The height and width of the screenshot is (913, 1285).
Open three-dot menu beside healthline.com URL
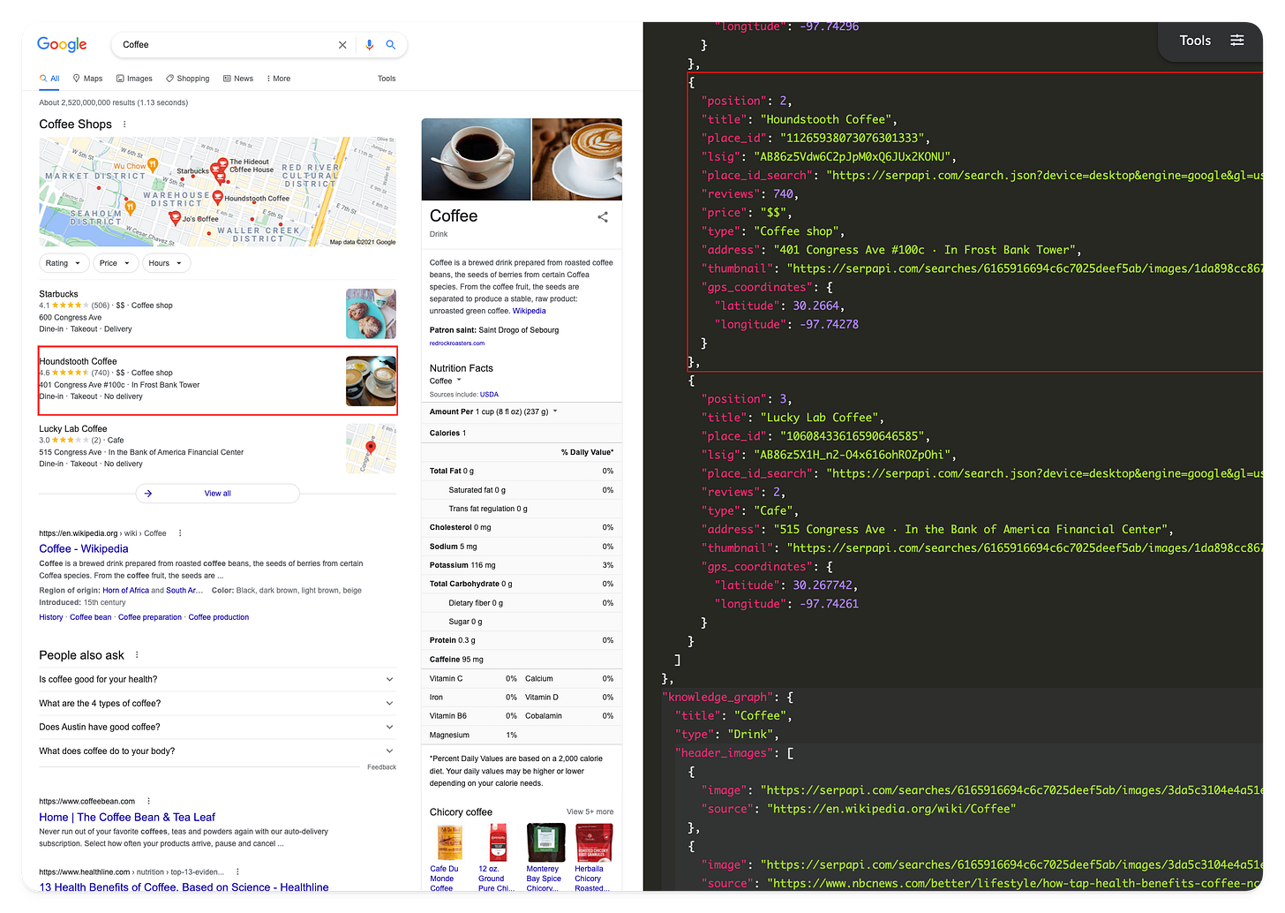[237, 872]
